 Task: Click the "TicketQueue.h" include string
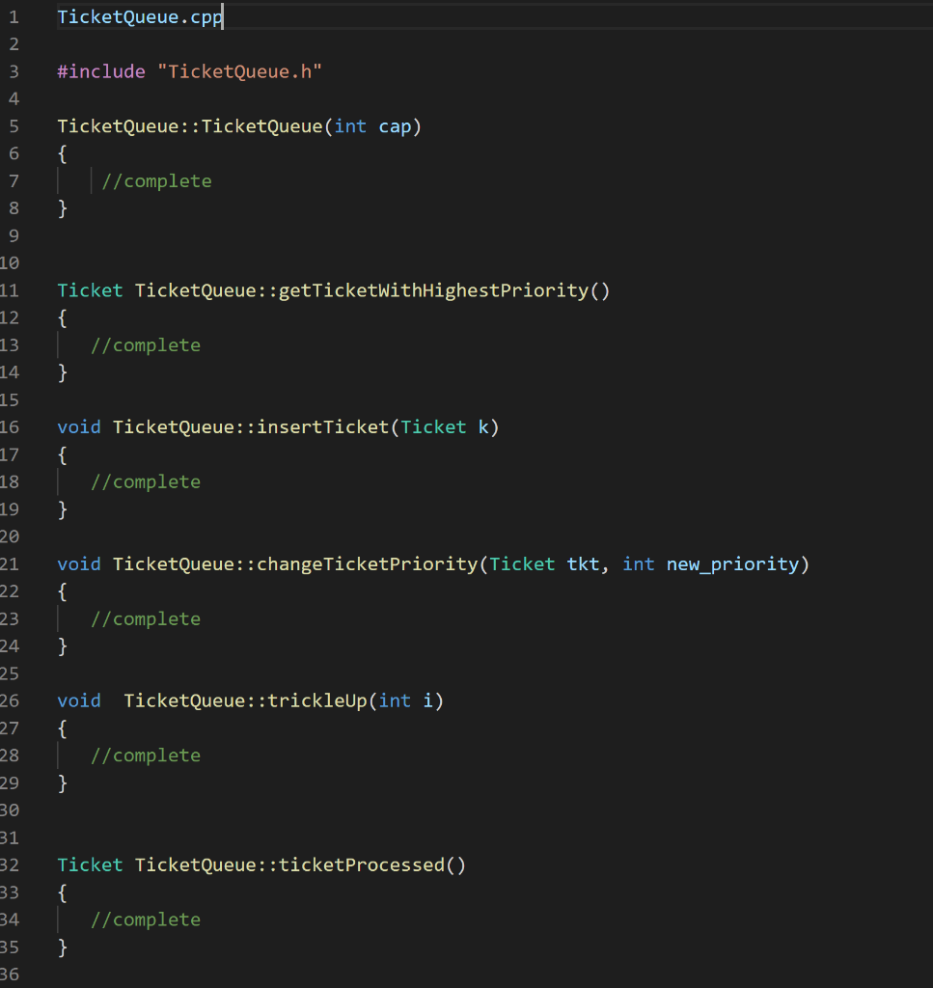tap(239, 71)
